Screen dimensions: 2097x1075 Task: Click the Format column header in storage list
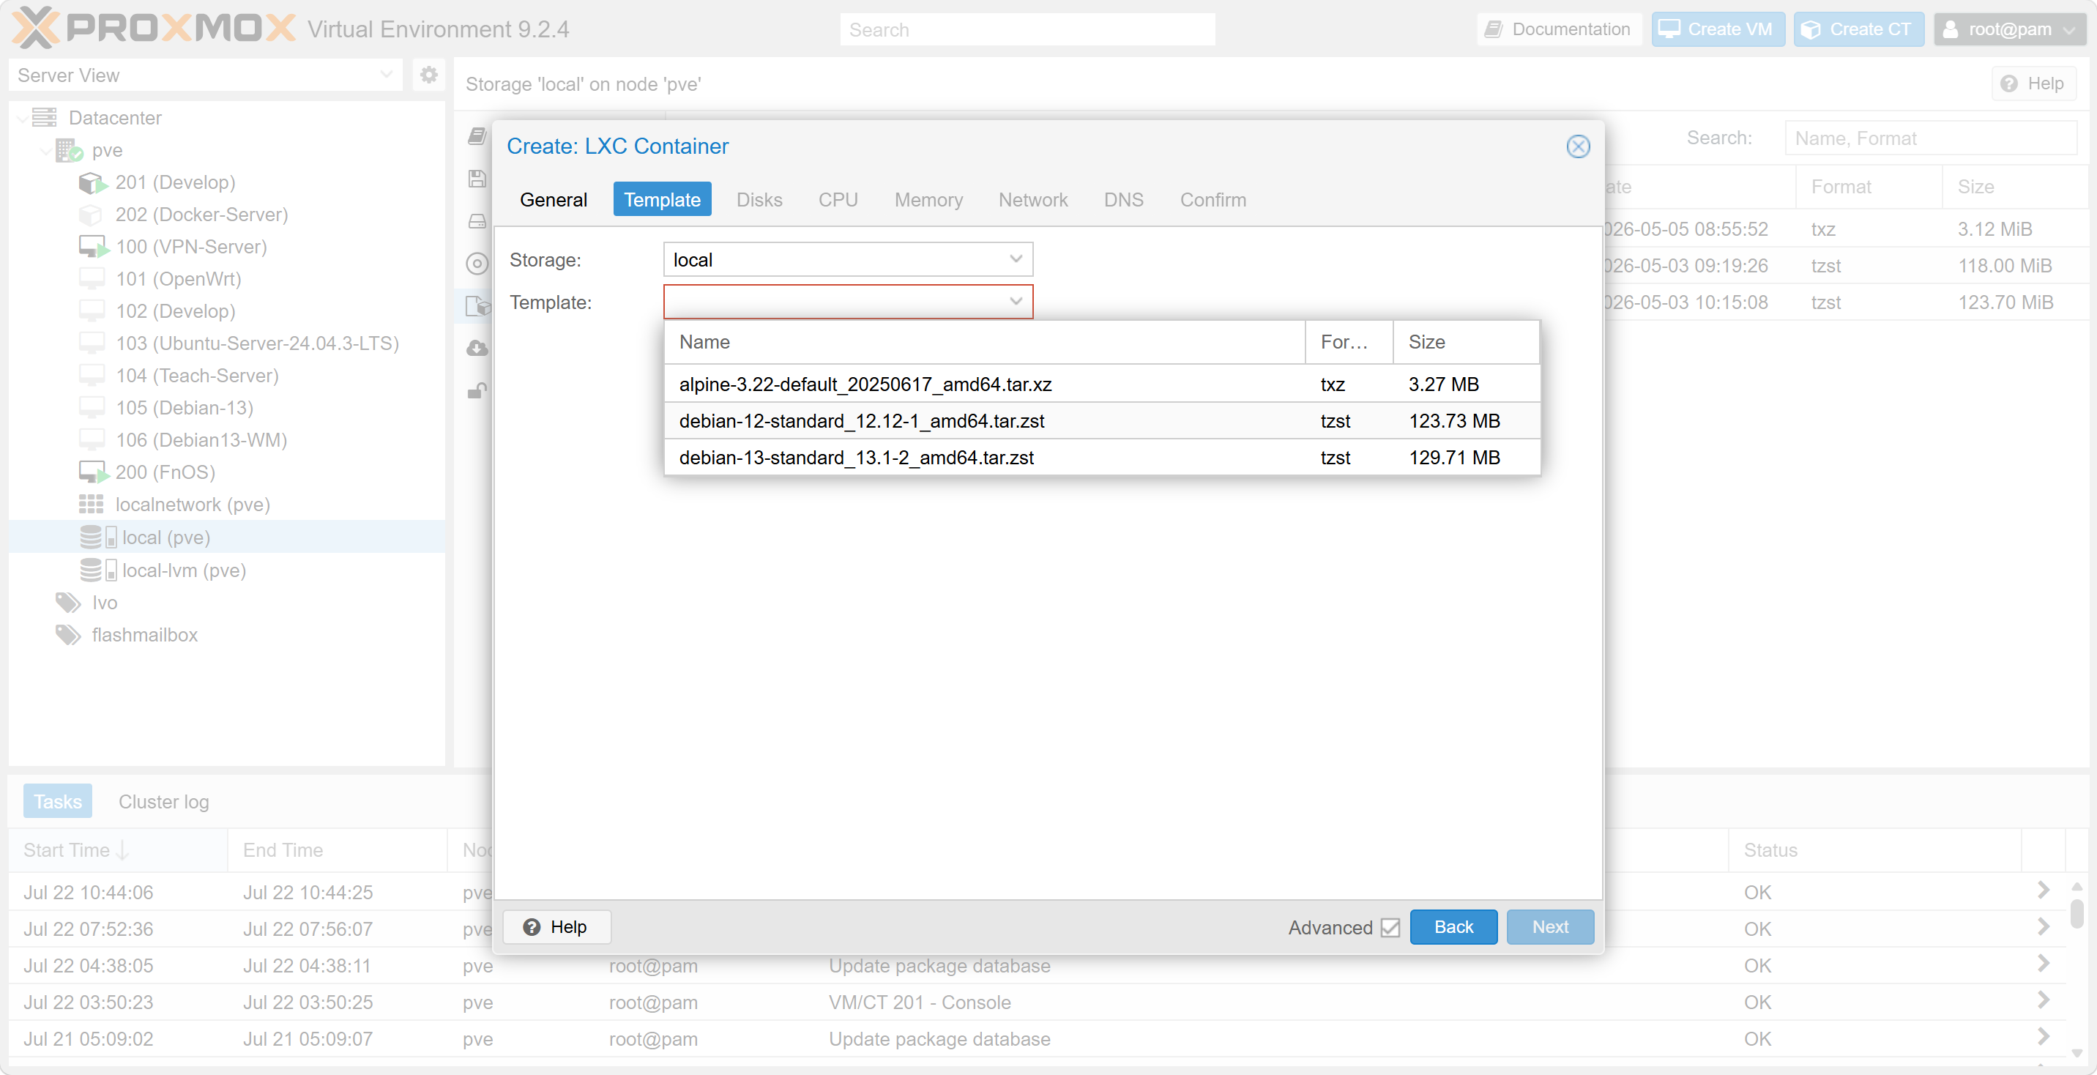[x=1869, y=187]
